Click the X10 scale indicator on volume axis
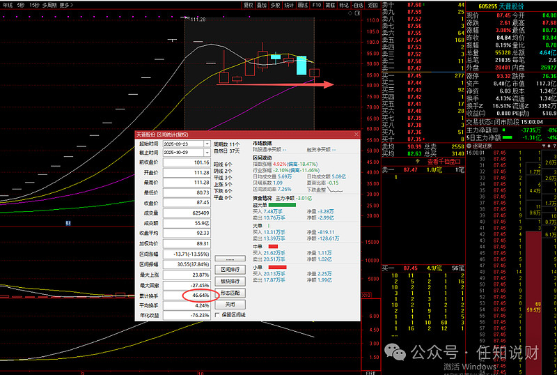The width and height of the screenshot is (557, 375). 366,296
